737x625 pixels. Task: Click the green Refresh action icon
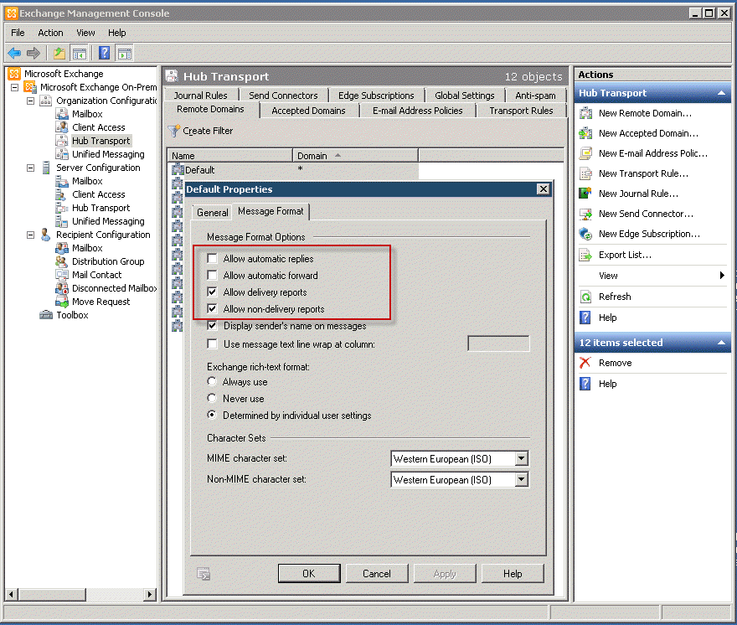point(585,297)
